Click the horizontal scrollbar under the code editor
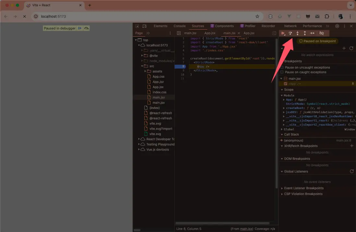 [x=222, y=223]
